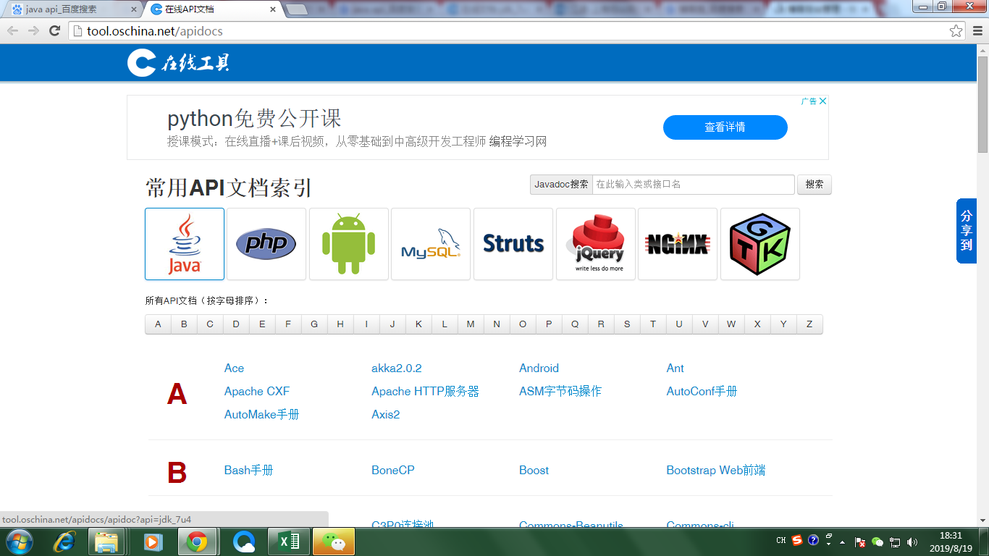The height and width of the screenshot is (556, 989).
Task: Open WeChat from the taskbar
Action: pos(334,542)
